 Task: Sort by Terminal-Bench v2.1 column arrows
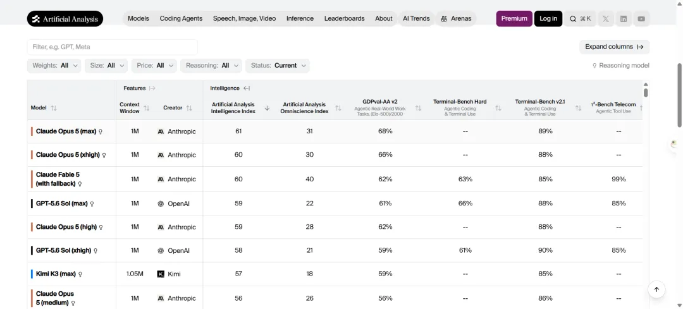point(579,108)
